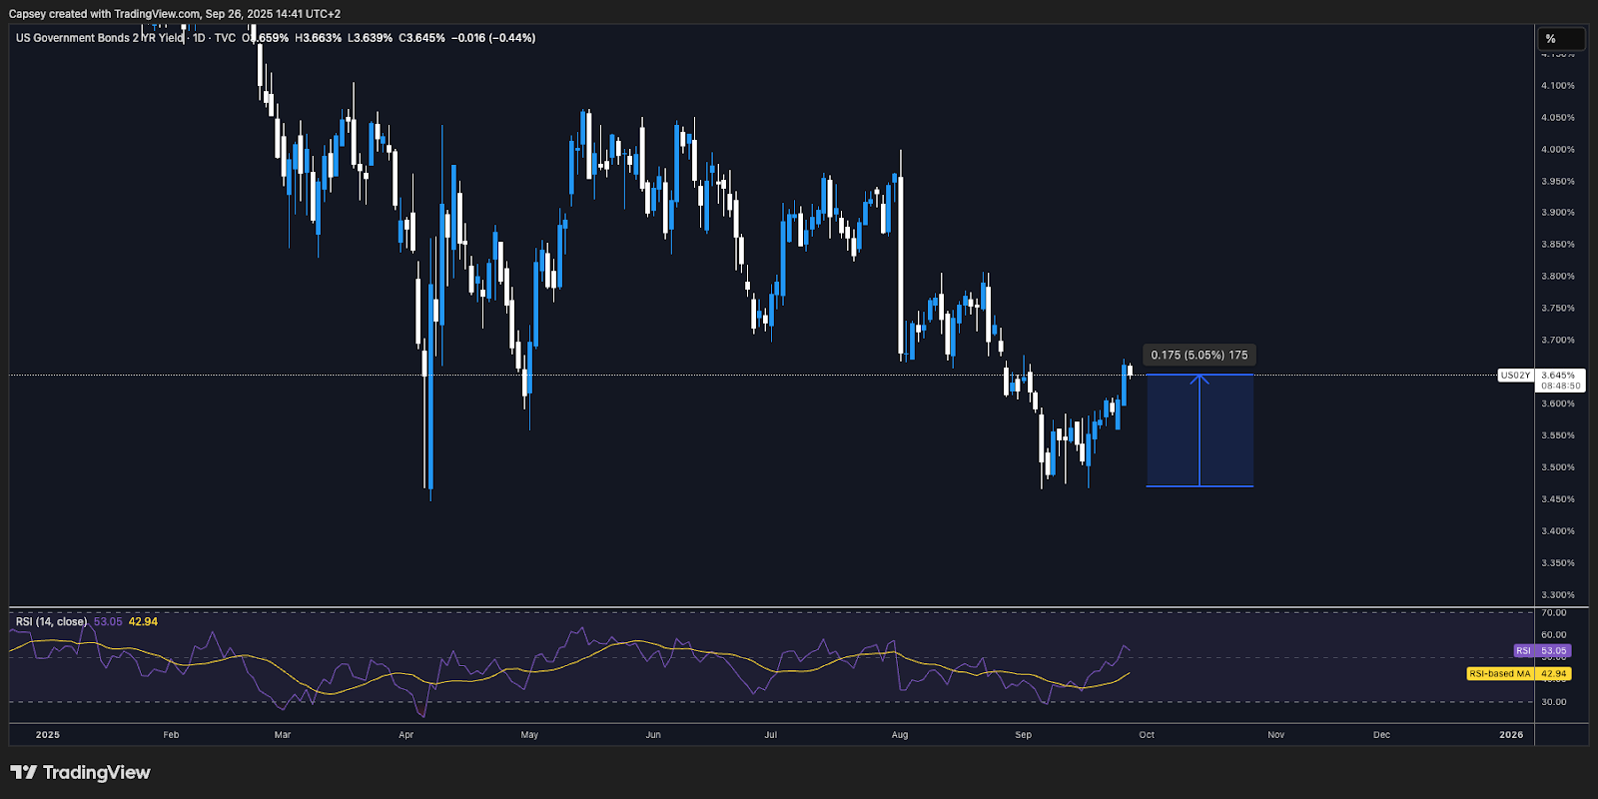Click the US02Y symbol tag on price axis

(1514, 376)
